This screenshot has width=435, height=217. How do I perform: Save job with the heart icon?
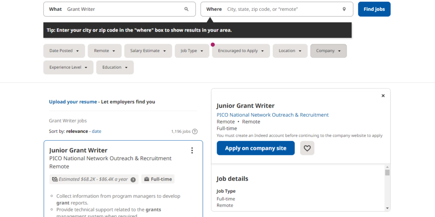(x=307, y=148)
